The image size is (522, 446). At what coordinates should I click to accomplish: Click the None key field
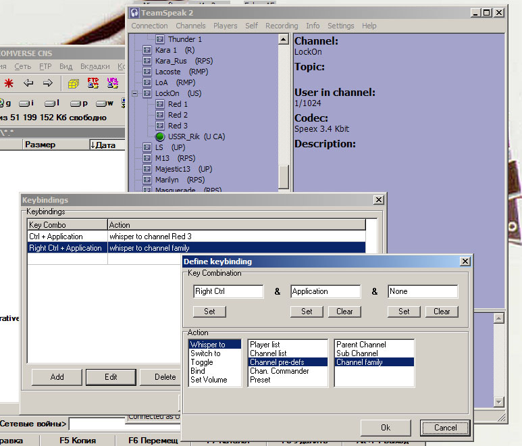click(423, 291)
